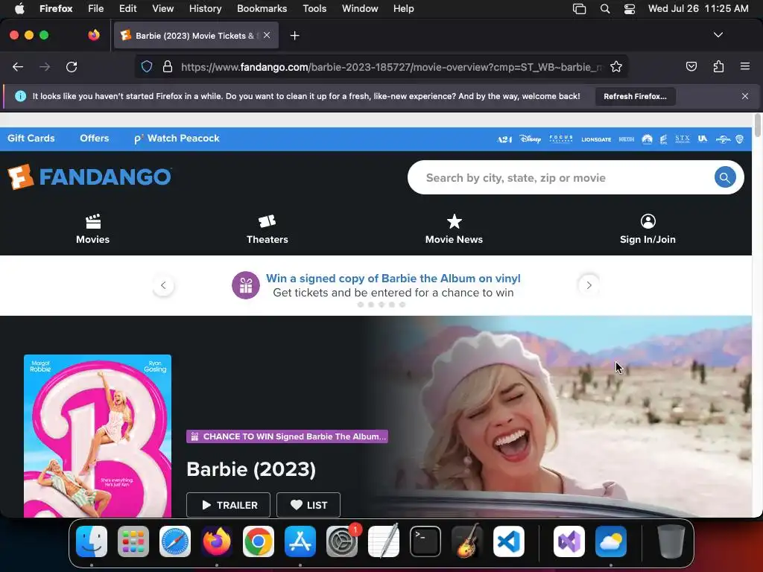Go back to the previous page
Image resolution: width=763 pixels, height=572 pixels.
tap(18, 66)
